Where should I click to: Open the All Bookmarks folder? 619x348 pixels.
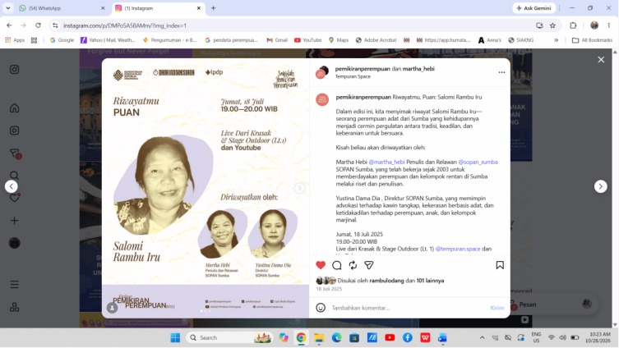click(x=592, y=39)
